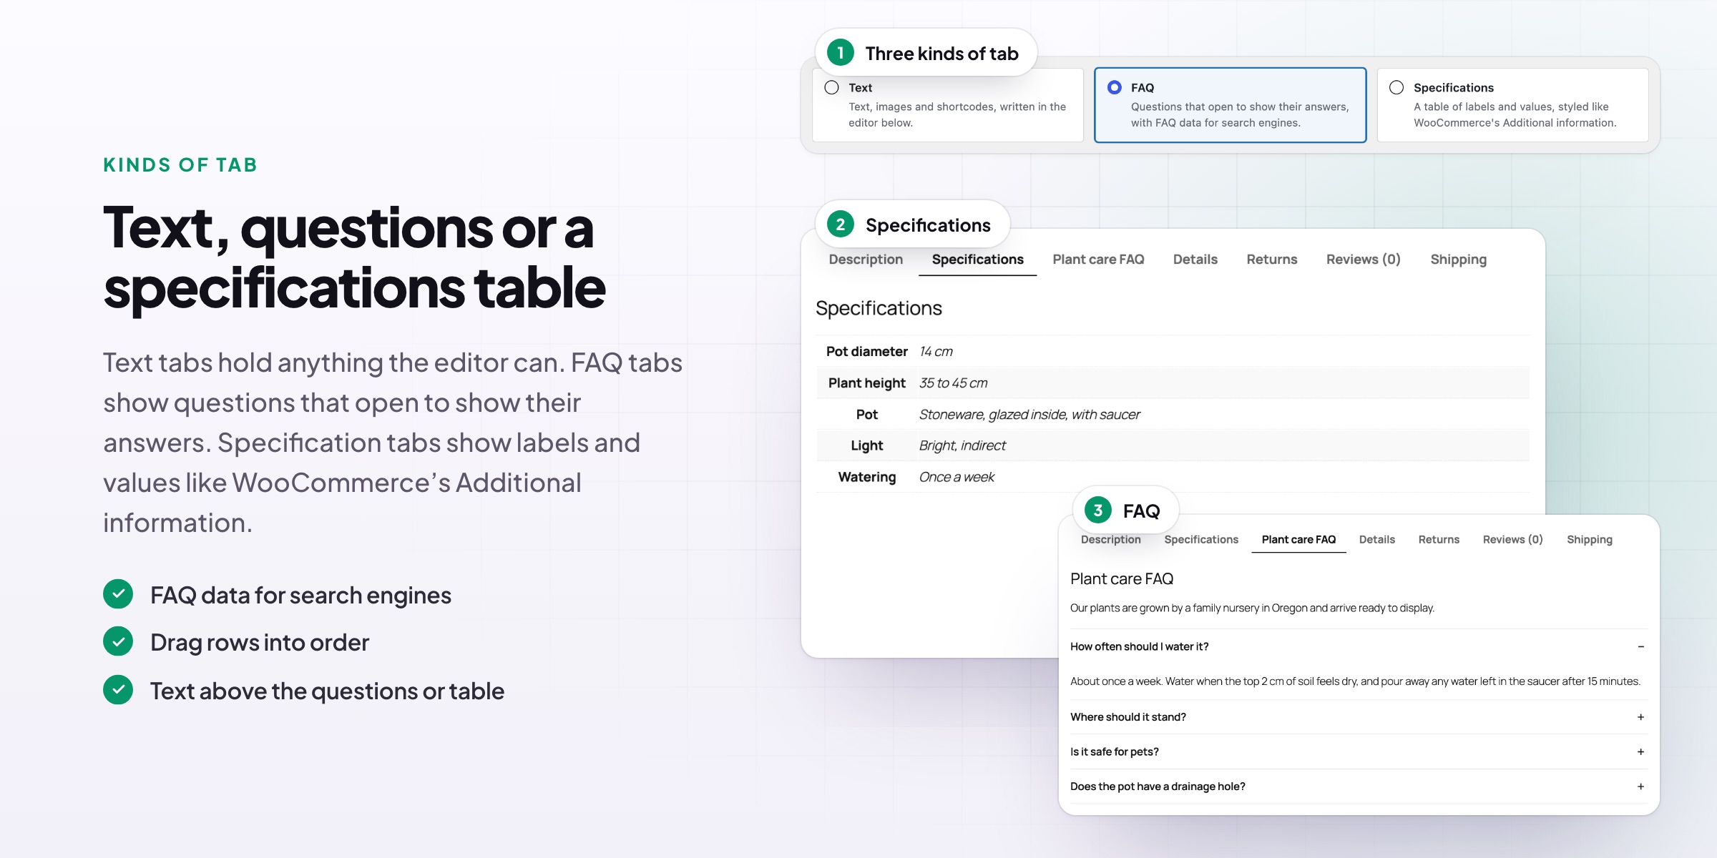The height and width of the screenshot is (858, 1717).
Task: Click the FAQ intro sentence about the Oregon nursery
Action: (x=1252, y=608)
